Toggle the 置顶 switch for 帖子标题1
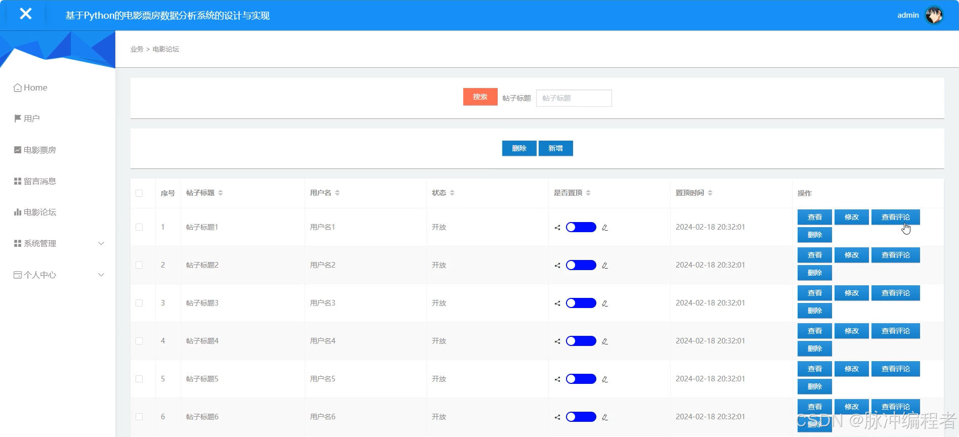 [x=581, y=227]
